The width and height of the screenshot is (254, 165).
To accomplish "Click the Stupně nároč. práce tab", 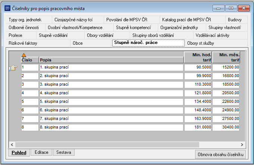I will tap(148, 43).
